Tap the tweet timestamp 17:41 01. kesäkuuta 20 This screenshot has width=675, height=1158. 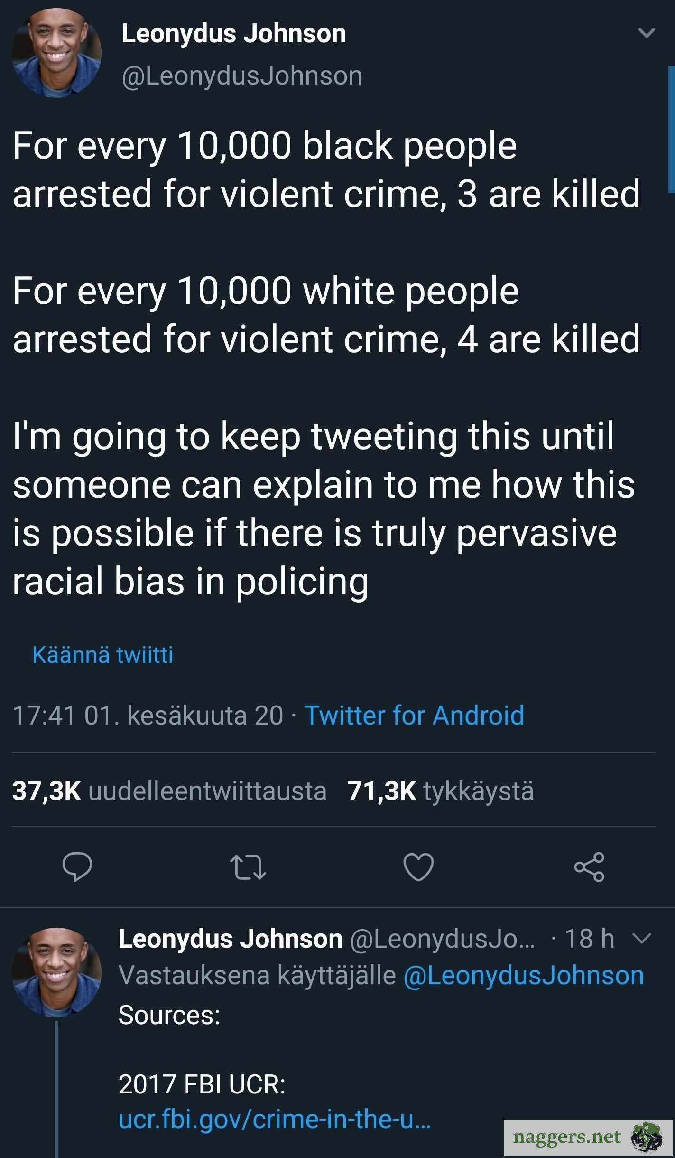point(148,715)
